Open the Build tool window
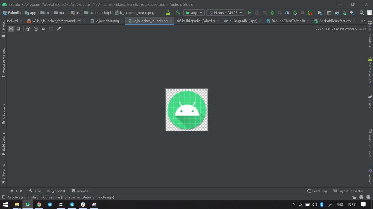This screenshot has width=373, height=209. click(x=35, y=191)
